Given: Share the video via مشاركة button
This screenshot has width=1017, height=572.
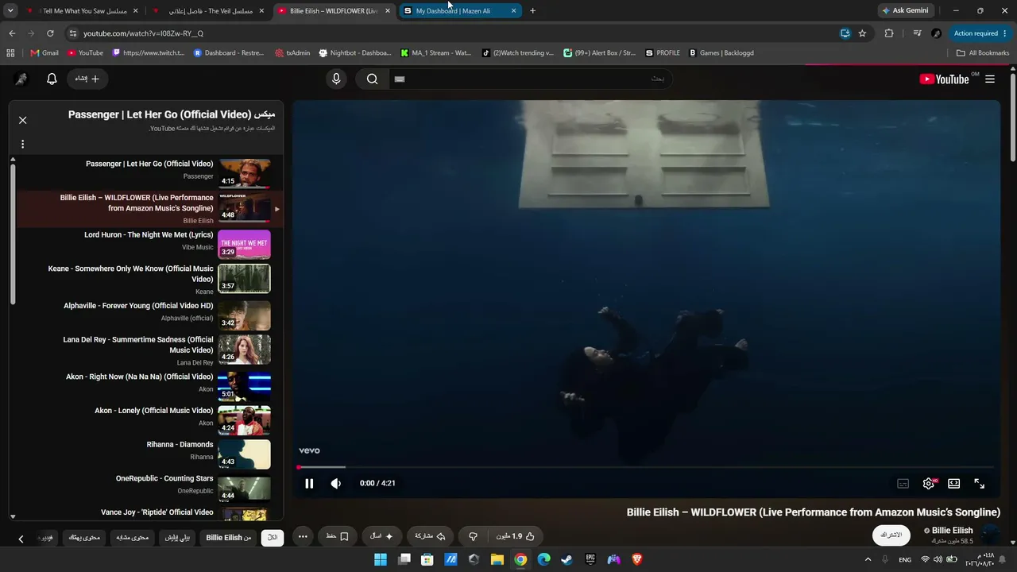Looking at the screenshot, I should (430, 536).
